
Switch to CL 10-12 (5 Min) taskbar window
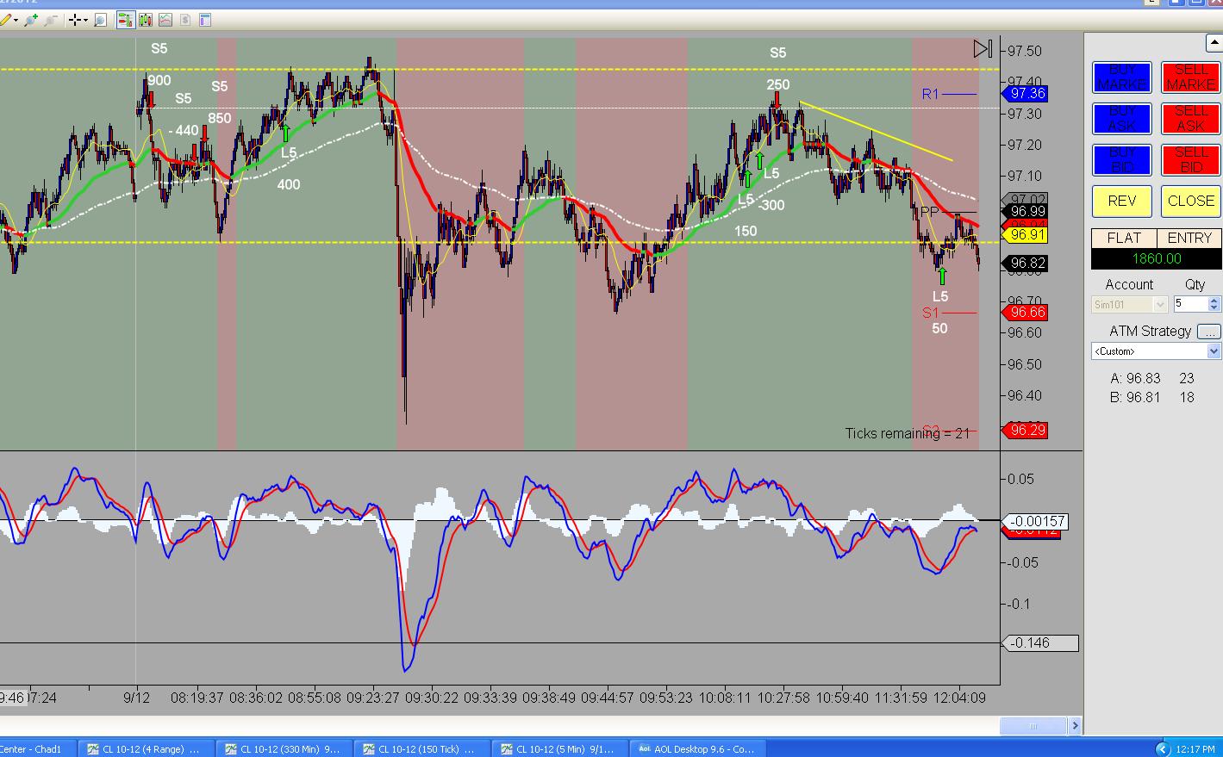tap(558, 748)
